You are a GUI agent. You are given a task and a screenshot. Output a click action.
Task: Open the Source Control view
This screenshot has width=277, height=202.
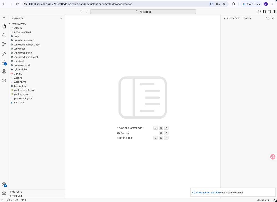click(4, 44)
